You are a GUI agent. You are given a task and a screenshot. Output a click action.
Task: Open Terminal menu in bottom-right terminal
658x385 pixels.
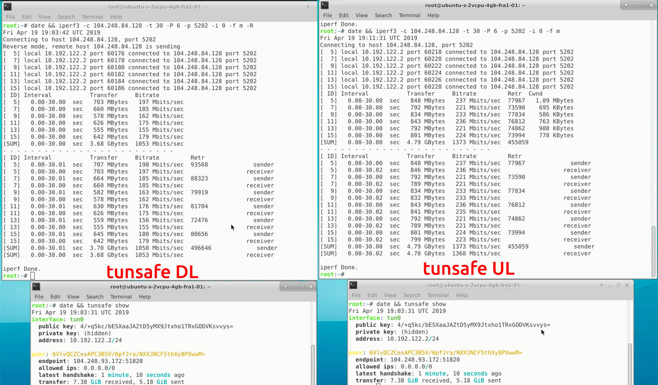(x=438, y=295)
